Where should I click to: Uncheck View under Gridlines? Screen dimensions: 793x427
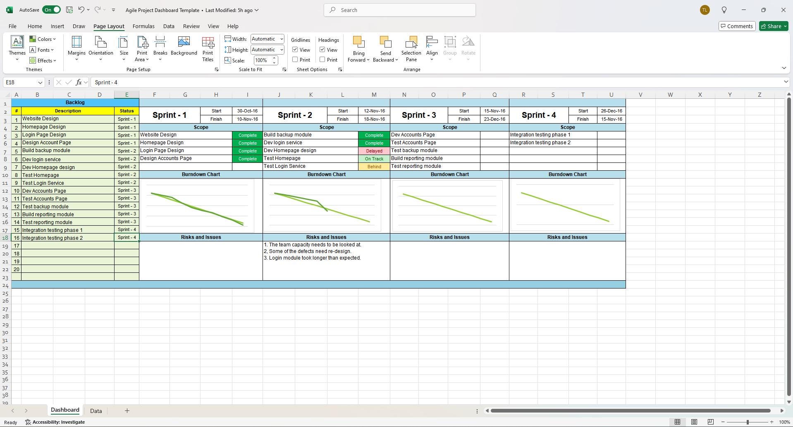pyautogui.click(x=295, y=50)
